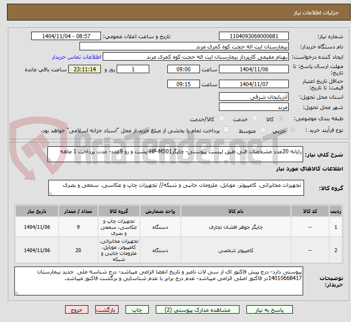
Task: Click the 'کد کالا' column header
Action: 310,211
